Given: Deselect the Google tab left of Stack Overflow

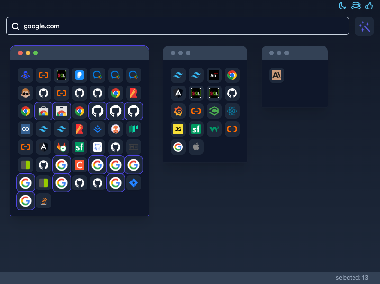Looking at the screenshot, I should click(x=26, y=201).
